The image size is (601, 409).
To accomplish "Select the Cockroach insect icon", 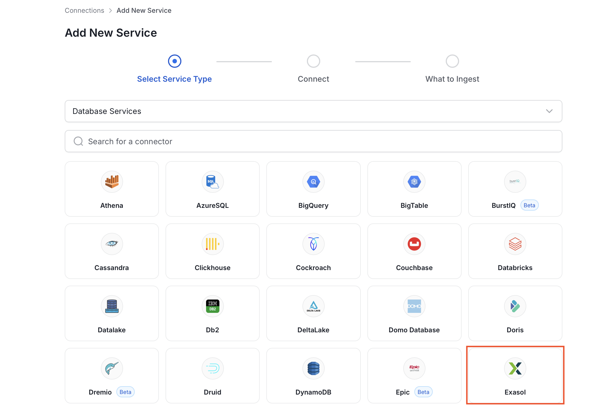I will point(314,244).
